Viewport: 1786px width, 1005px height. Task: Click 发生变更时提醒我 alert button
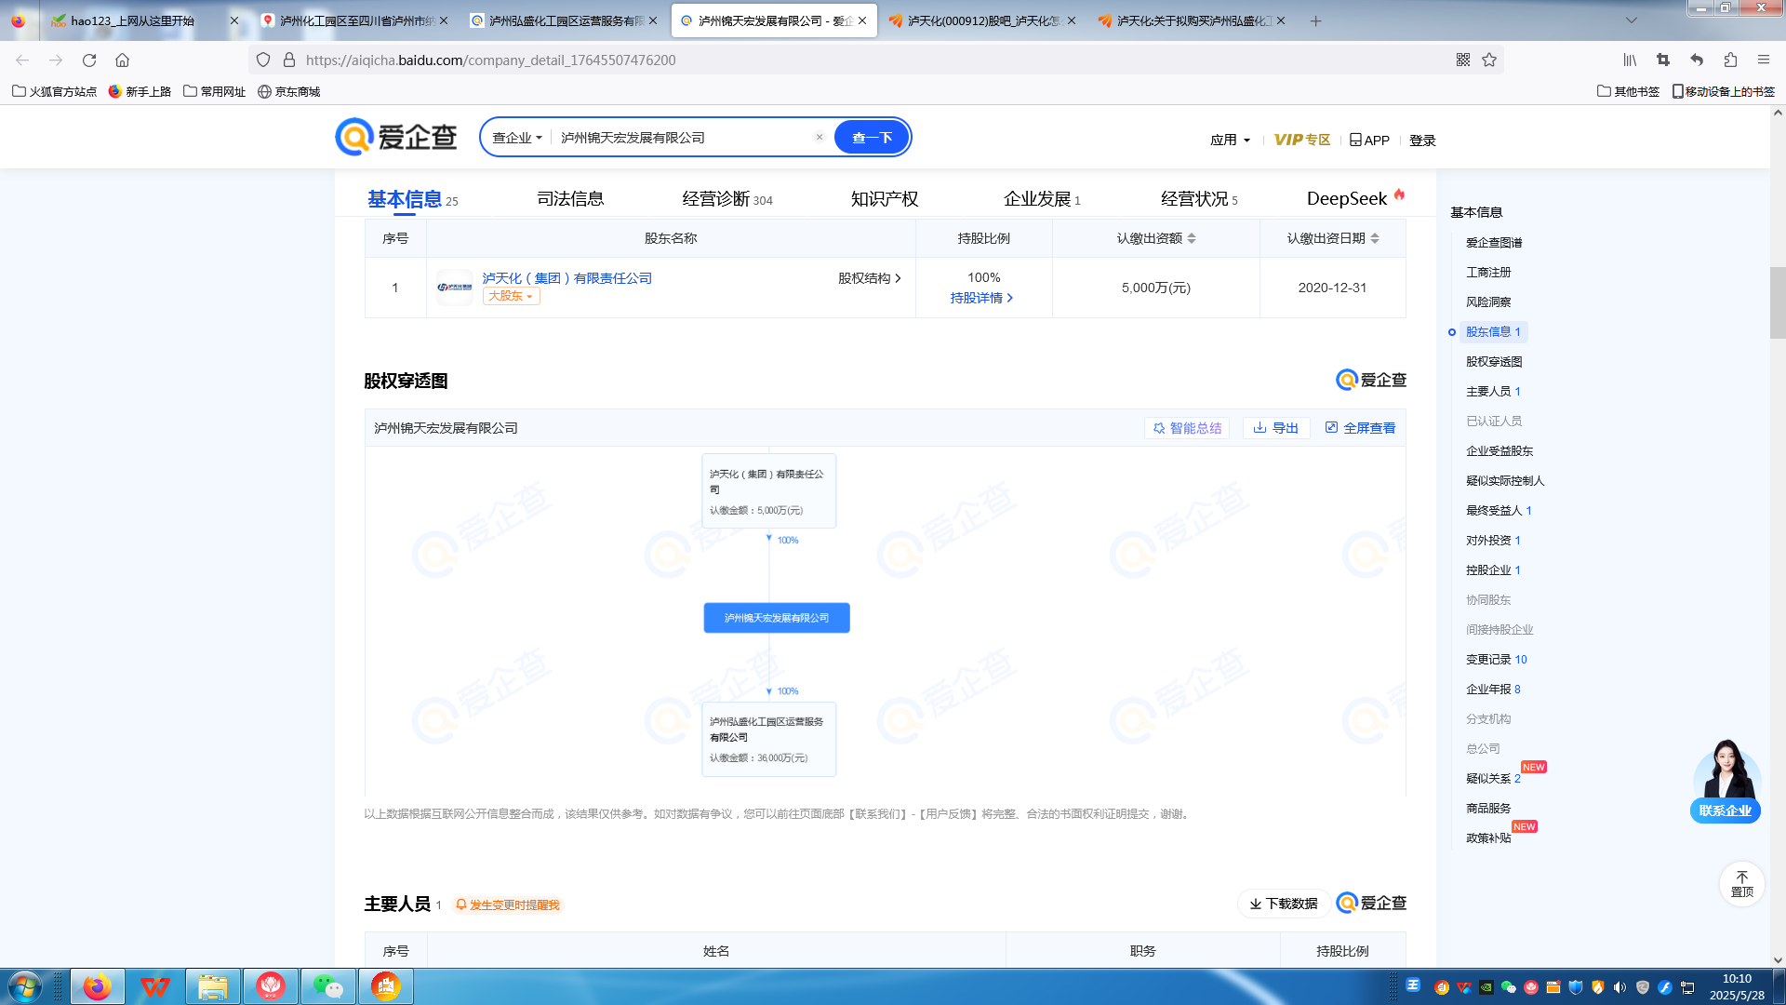point(508,904)
